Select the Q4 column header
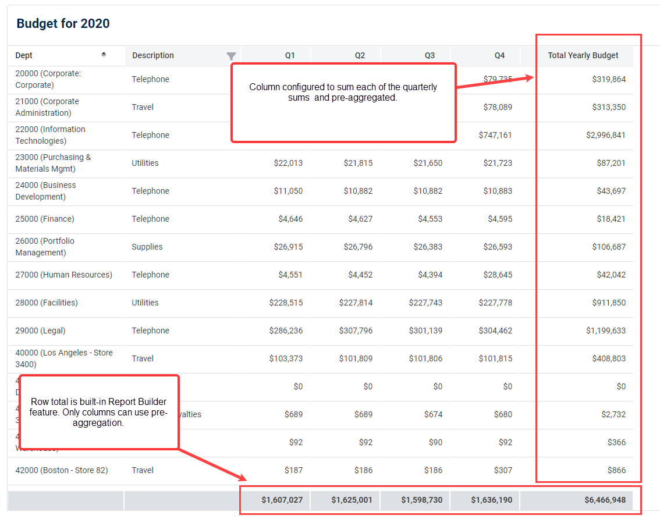This screenshot has width=660, height=526. point(499,55)
